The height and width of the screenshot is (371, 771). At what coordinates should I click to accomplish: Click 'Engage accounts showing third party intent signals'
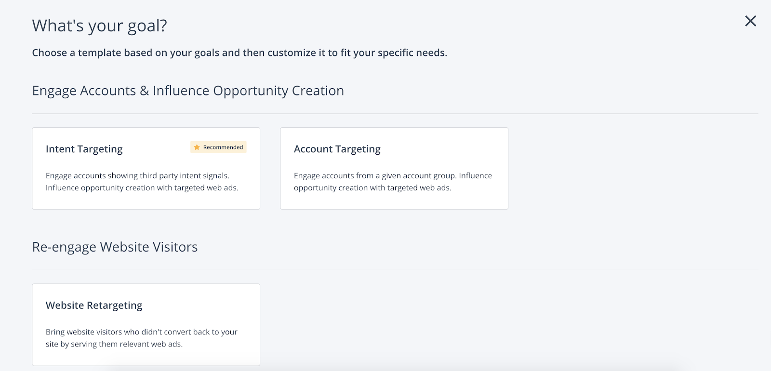pyautogui.click(x=137, y=176)
